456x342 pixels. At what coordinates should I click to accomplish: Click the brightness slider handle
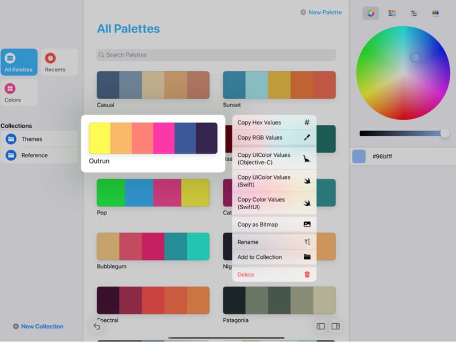point(445,133)
